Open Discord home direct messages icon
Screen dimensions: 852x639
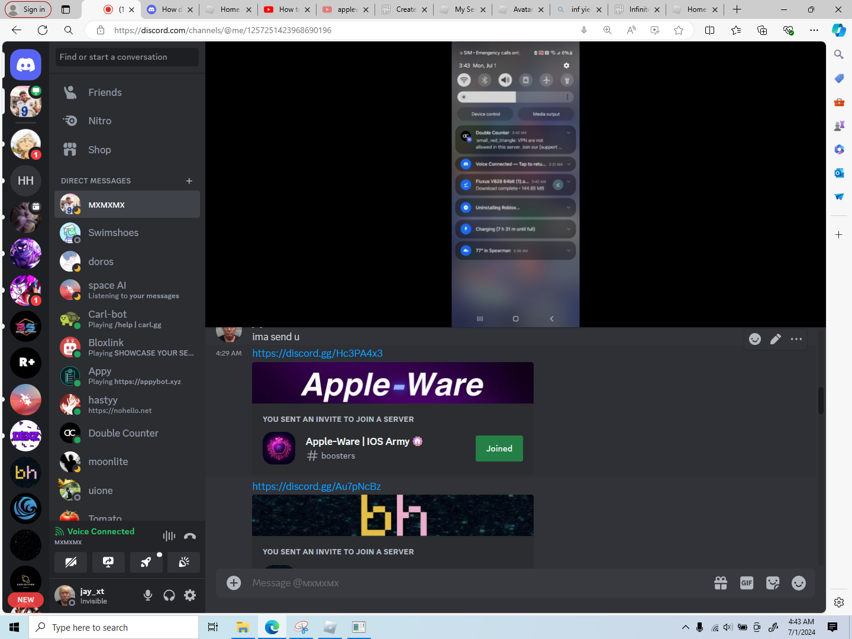pos(25,64)
